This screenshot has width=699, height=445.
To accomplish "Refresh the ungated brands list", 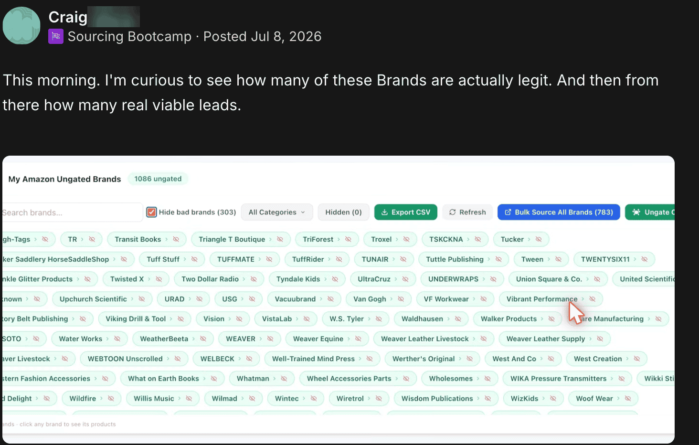I will [467, 212].
